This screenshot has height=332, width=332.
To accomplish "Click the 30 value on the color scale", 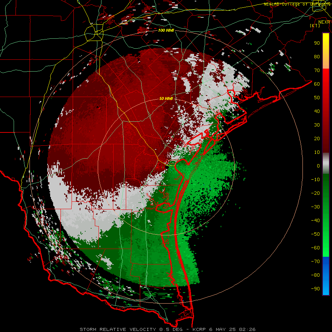I will tap(317, 125).
